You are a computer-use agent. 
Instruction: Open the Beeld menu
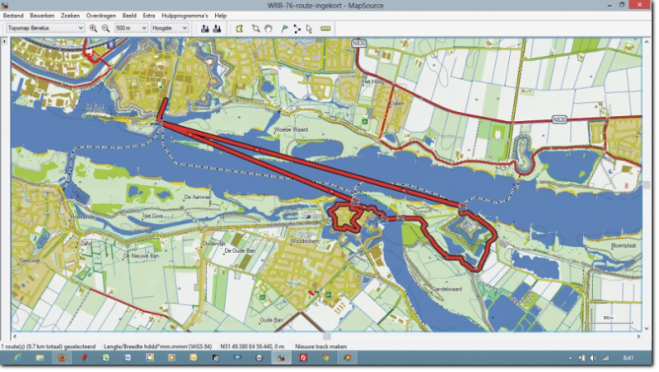point(129,16)
